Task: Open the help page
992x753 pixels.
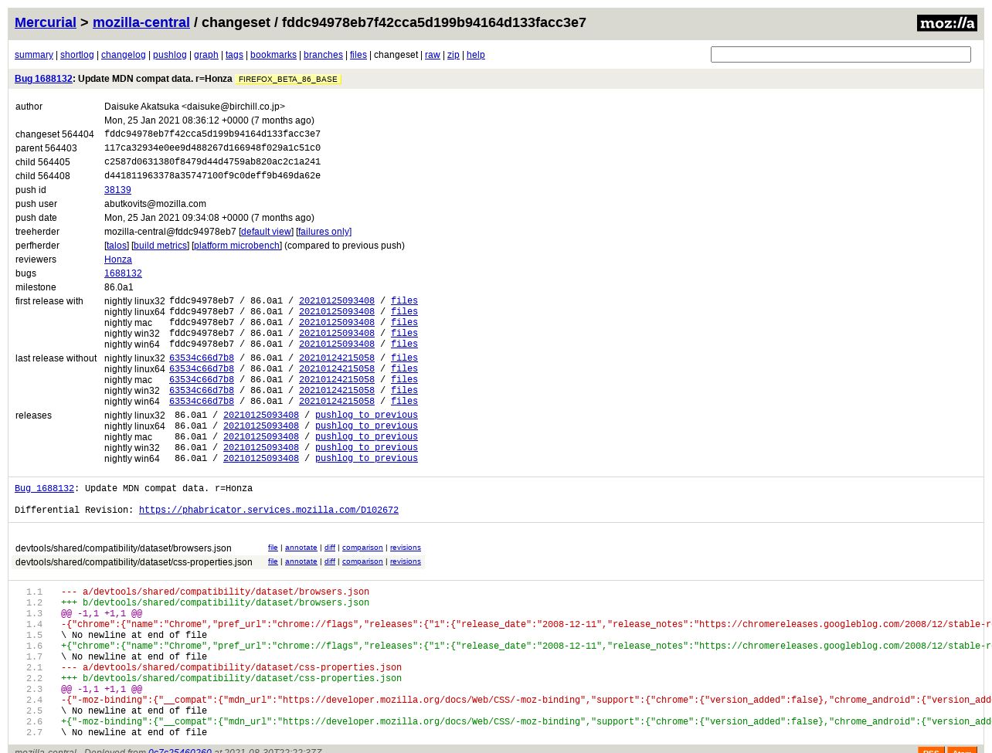Action: tap(476, 55)
